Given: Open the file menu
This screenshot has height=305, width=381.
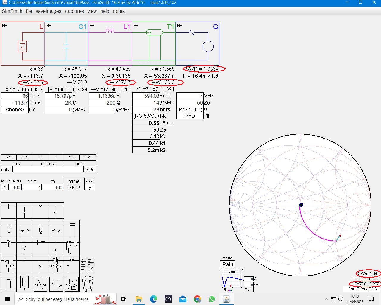Looking at the screenshot, I should tap(29, 11).
